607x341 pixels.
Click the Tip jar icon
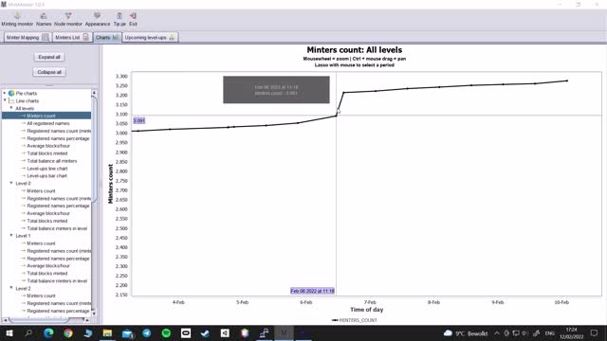pyautogui.click(x=120, y=19)
